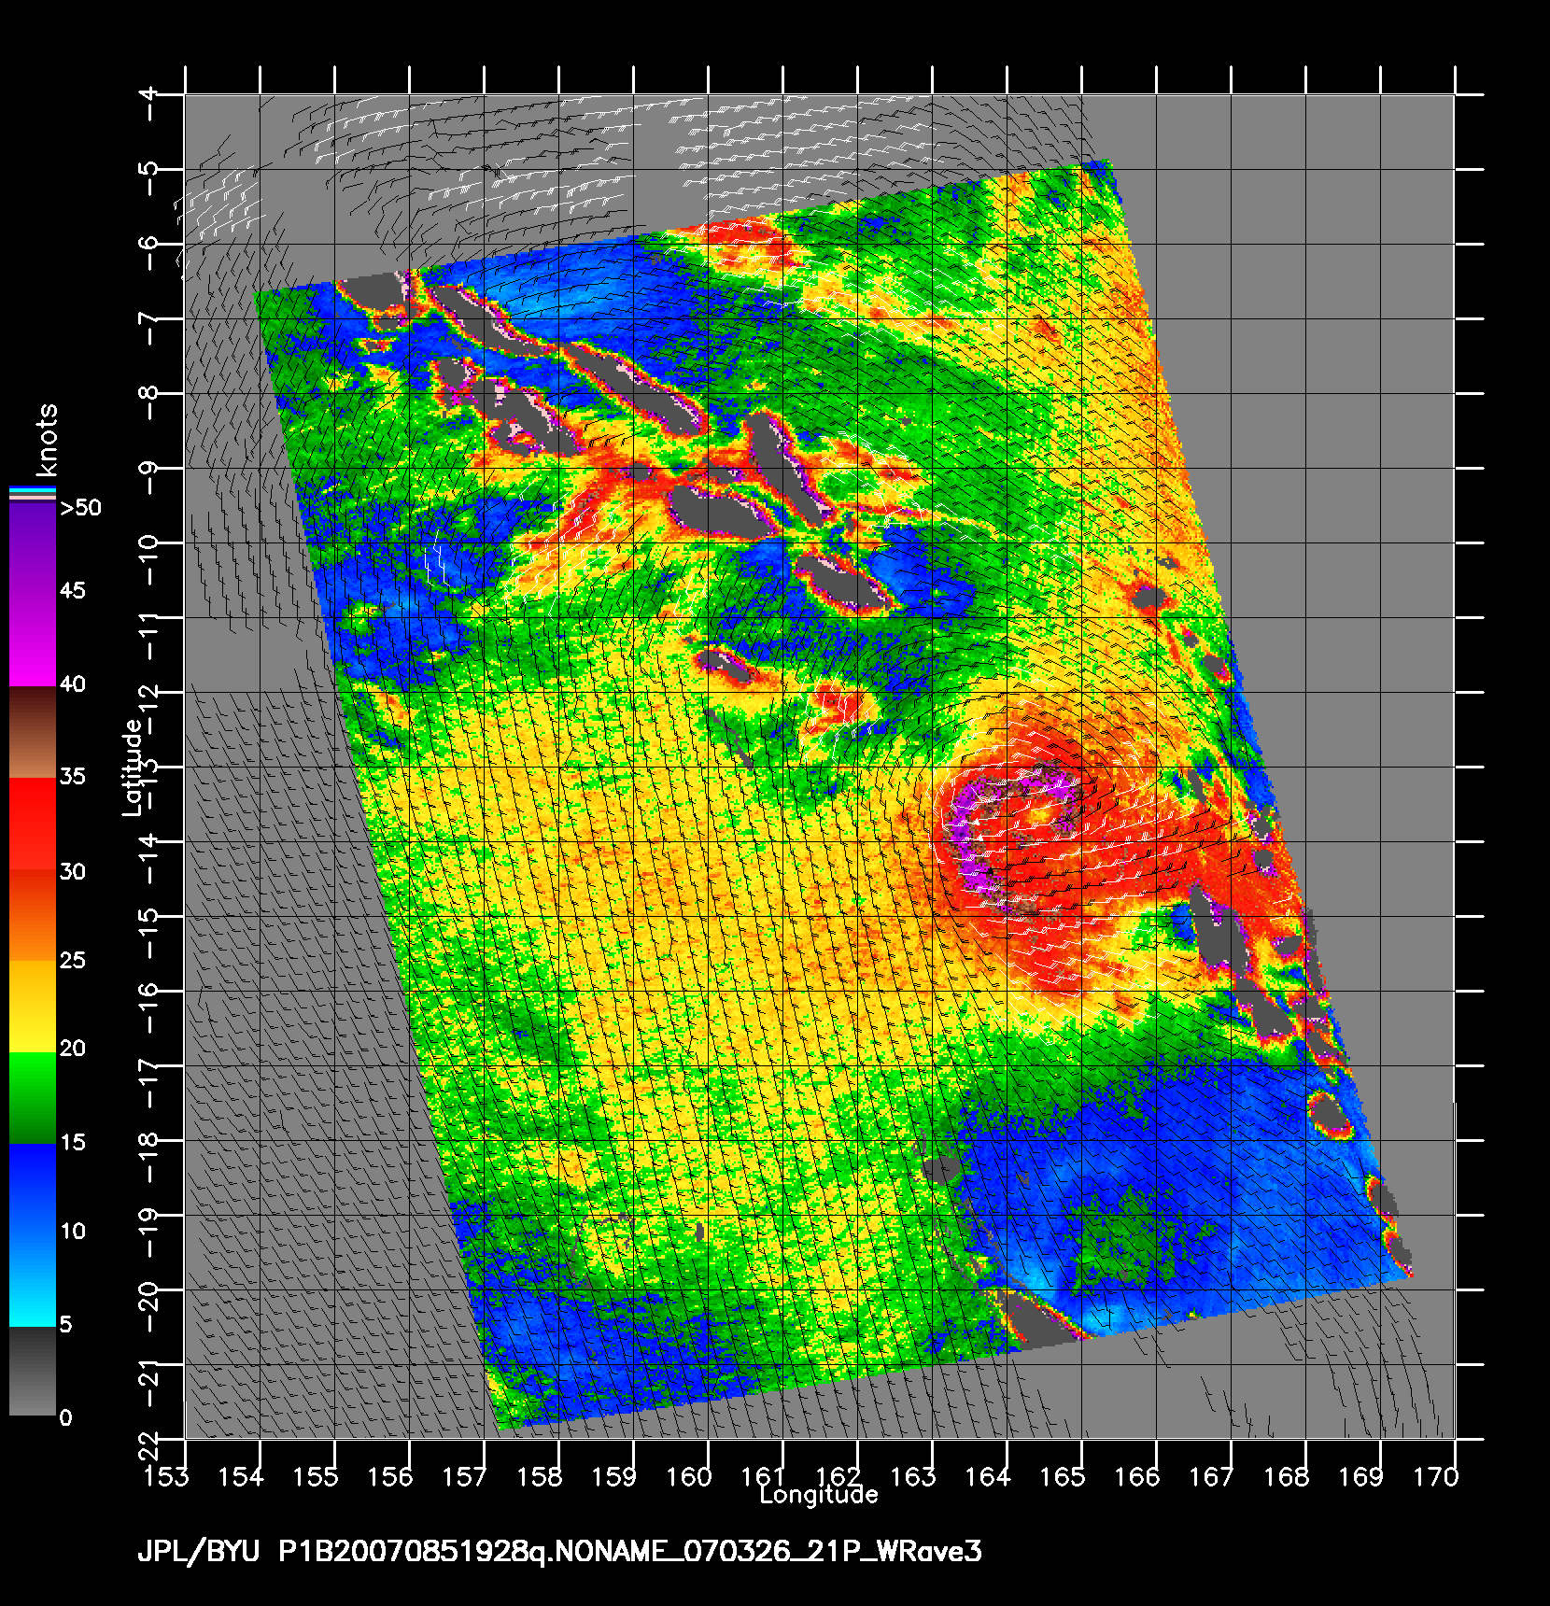
Task: Click the '40' colorbar label
Action: click(73, 684)
